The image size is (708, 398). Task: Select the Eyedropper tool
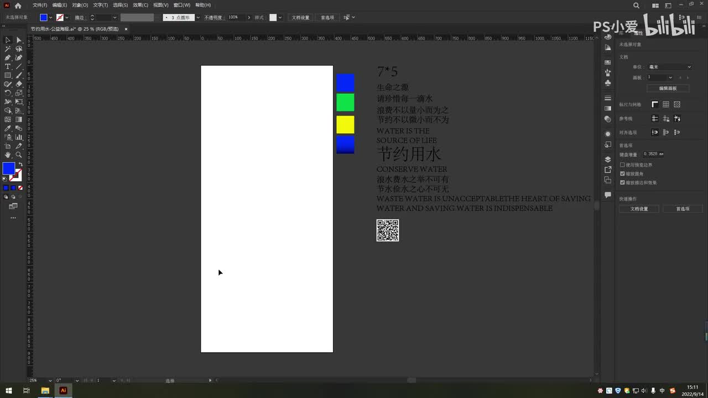[8, 128]
